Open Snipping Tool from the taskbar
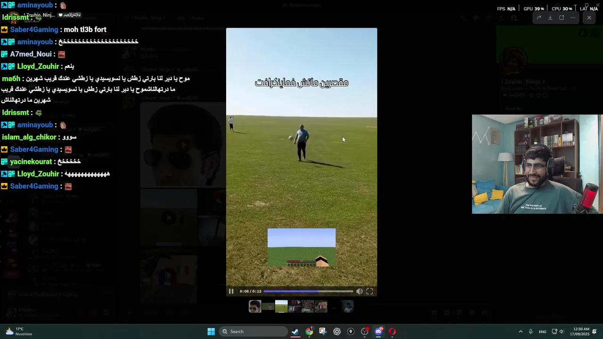The image size is (603, 339). [323, 331]
